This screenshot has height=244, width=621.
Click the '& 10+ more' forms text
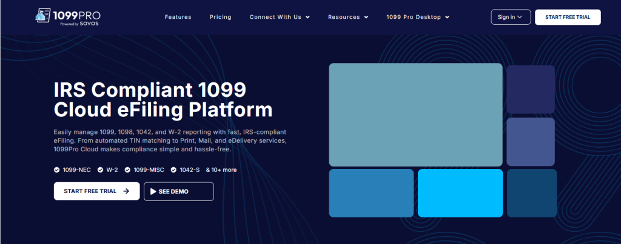tap(221, 170)
